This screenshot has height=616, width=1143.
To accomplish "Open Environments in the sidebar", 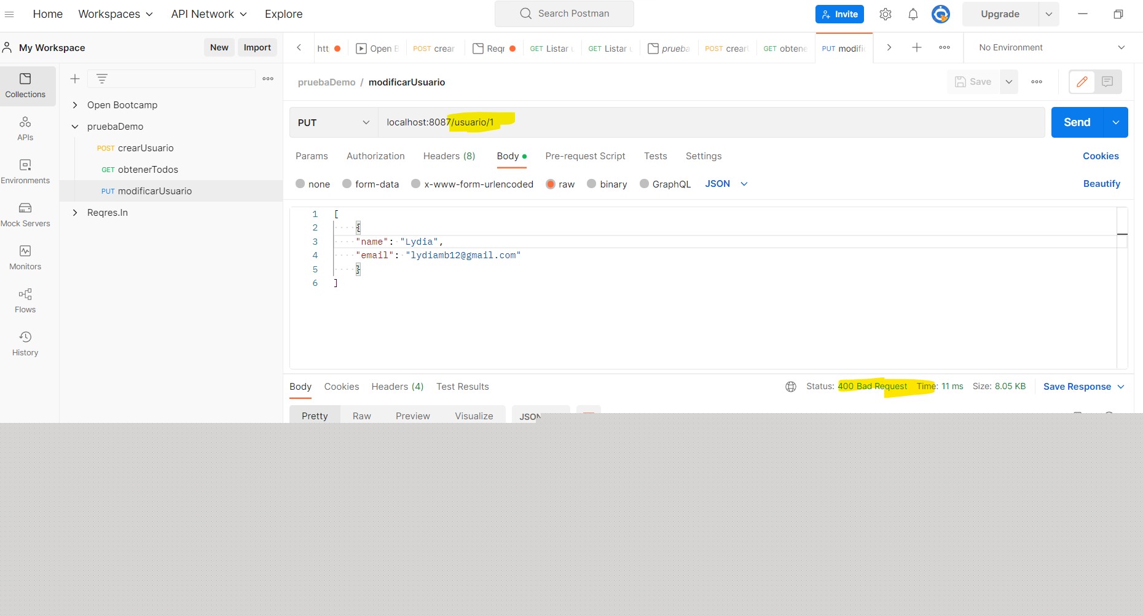I will pyautogui.click(x=25, y=172).
